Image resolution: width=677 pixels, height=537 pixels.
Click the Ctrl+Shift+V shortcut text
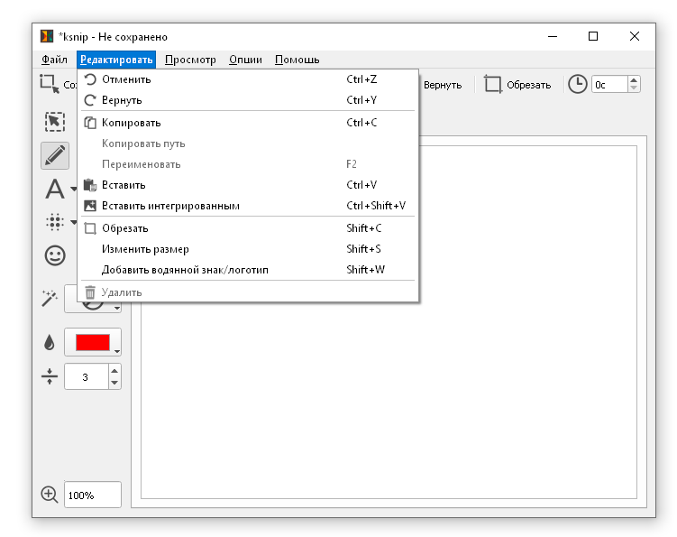coord(376,206)
